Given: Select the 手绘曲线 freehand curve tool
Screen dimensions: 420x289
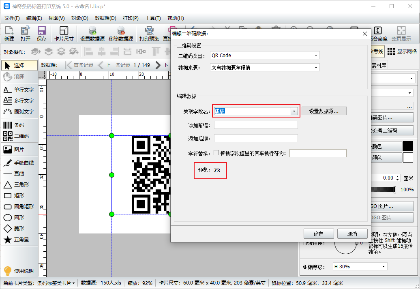Looking at the screenshot, I should pos(19,163).
